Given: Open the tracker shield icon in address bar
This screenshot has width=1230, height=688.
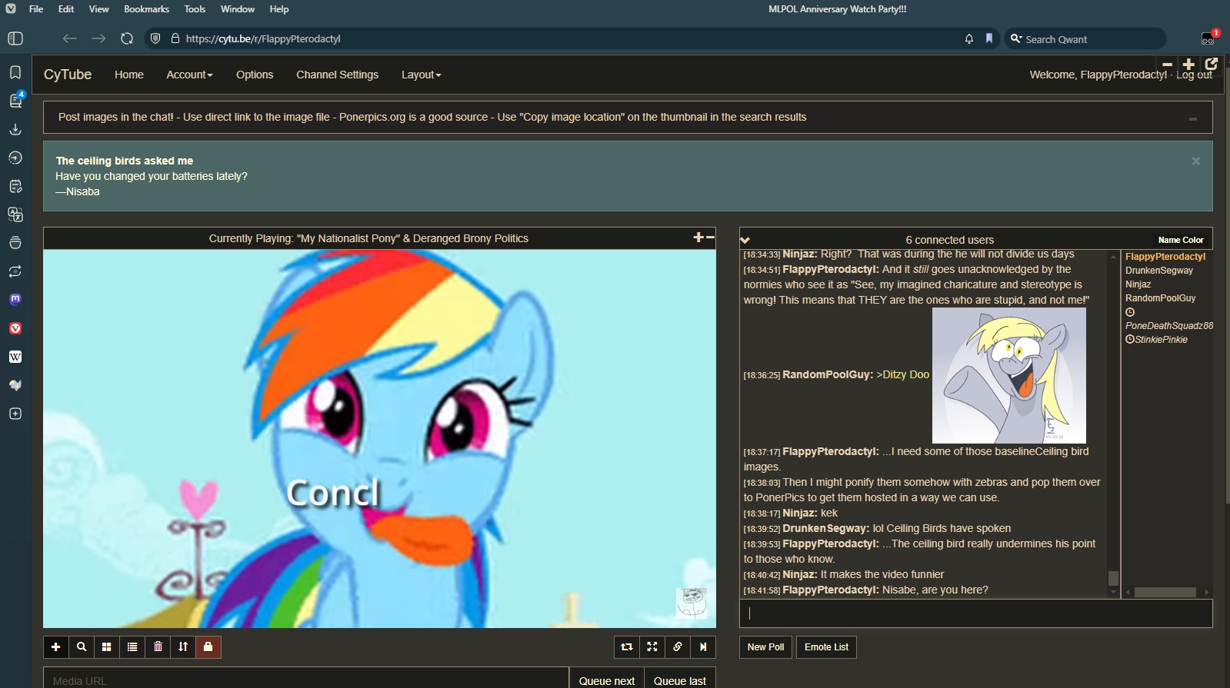Looking at the screenshot, I should 155,38.
